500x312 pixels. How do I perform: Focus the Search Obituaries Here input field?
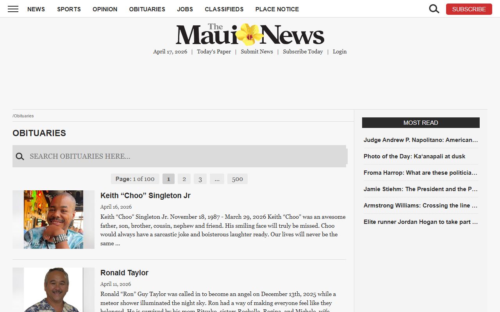(187, 156)
